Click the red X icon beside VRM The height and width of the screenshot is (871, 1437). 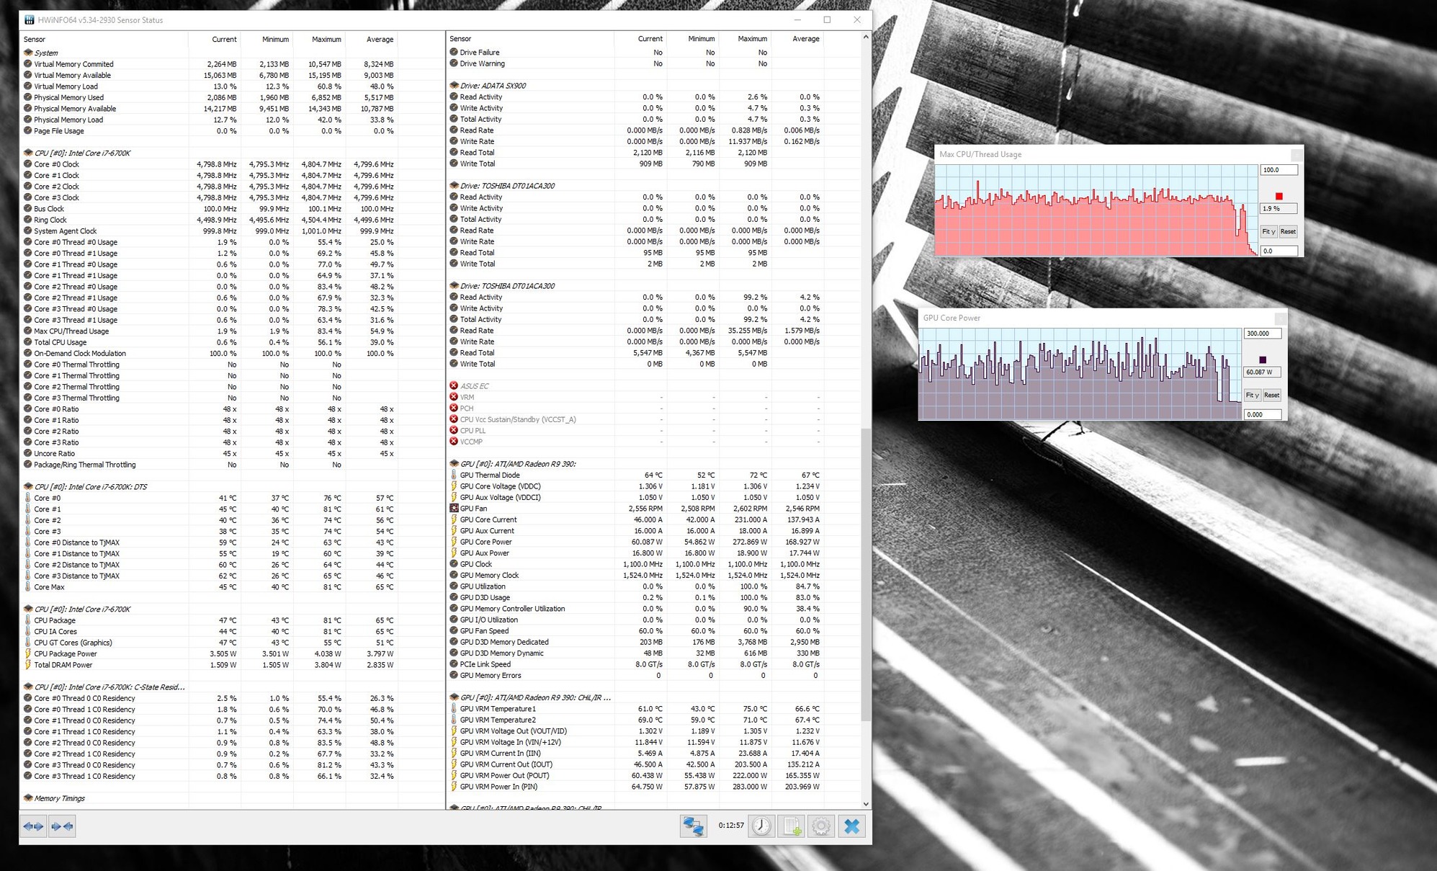point(454,397)
